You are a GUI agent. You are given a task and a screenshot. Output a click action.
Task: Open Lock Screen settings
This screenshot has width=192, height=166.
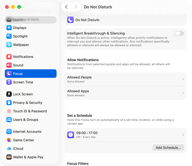tap(31, 94)
